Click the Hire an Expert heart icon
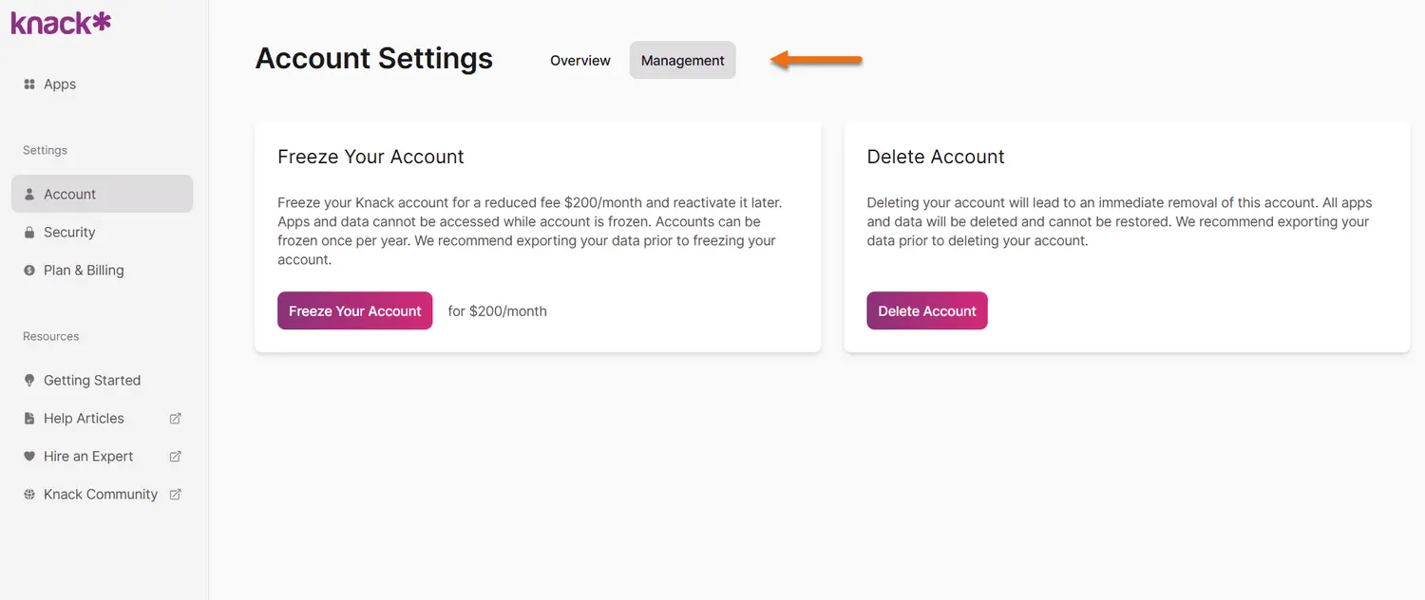The image size is (1425, 600). click(29, 457)
